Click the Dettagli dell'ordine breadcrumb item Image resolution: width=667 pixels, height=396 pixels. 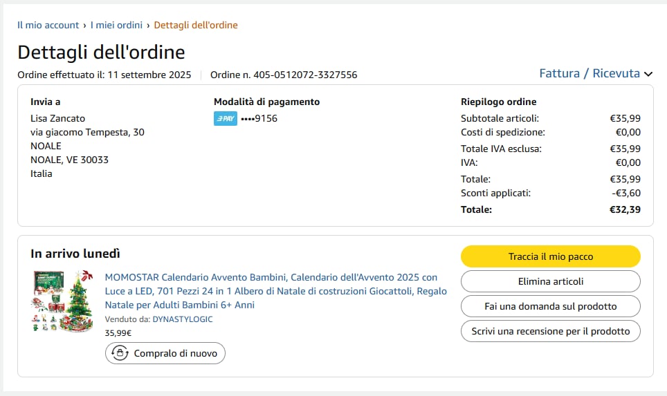tap(196, 25)
